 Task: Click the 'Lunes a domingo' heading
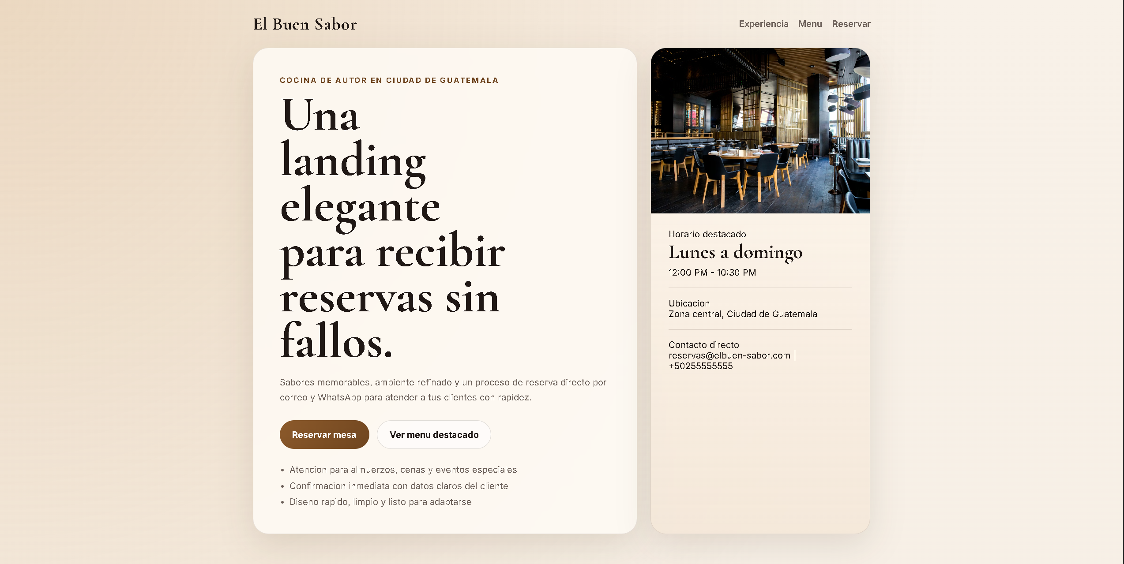tap(735, 253)
